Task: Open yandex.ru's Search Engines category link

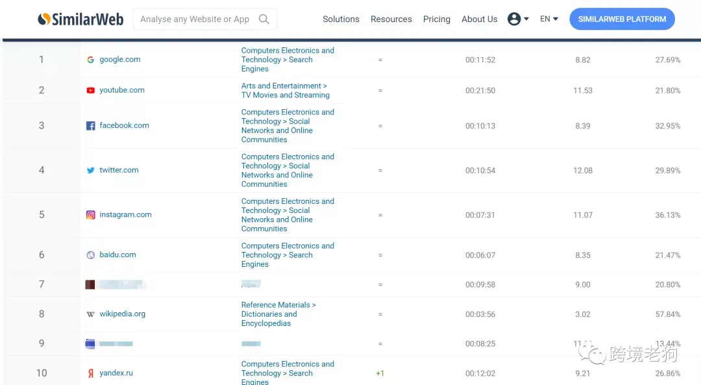Action: tap(288, 373)
